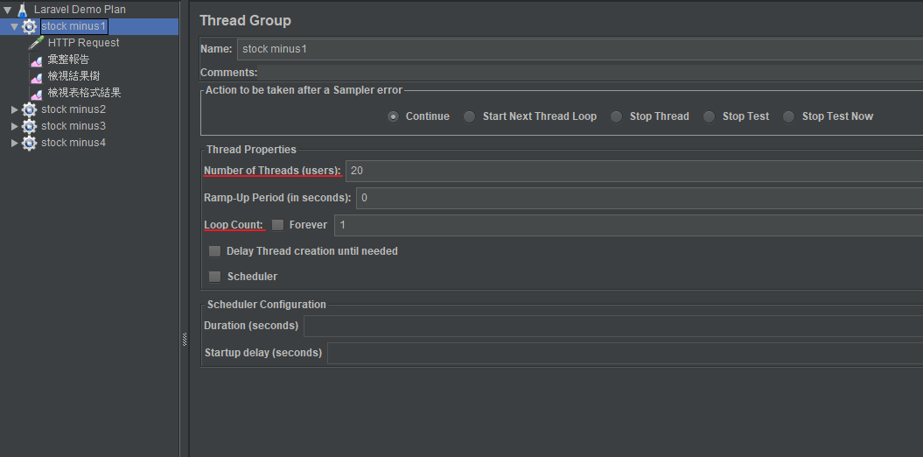923x457 pixels.
Task: Choose the Stop Test Now option
Action: tap(789, 116)
